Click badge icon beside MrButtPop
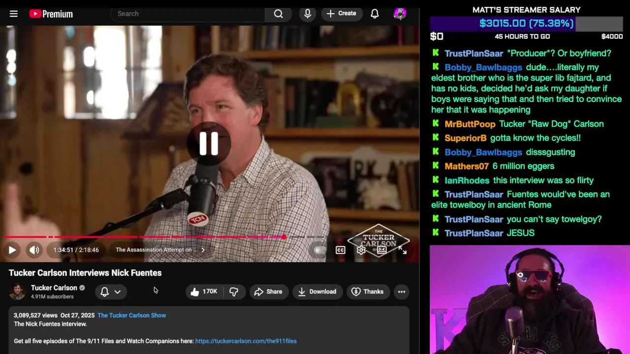The height and width of the screenshot is (354, 630). (436, 123)
